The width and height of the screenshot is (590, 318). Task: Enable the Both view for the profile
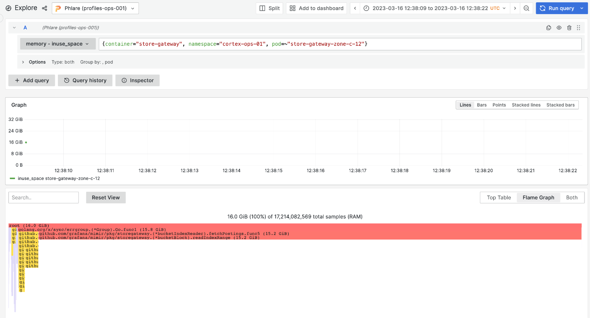click(x=571, y=197)
